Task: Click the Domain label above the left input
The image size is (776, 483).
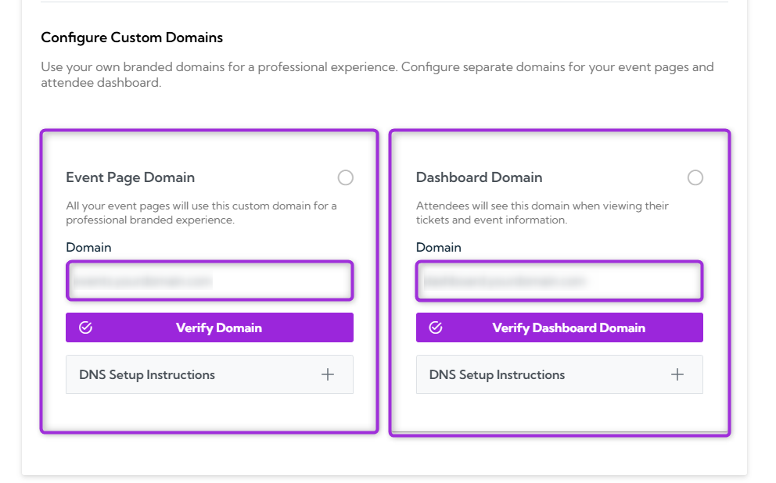Action: 88,247
